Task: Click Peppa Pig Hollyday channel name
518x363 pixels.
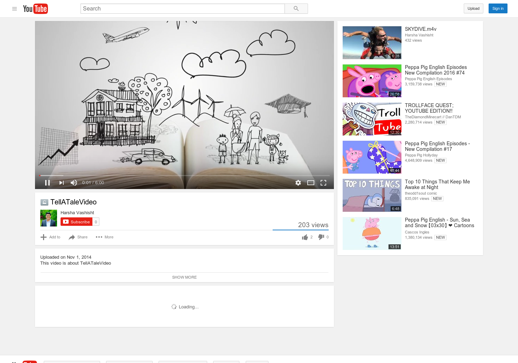Action: click(421, 155)
